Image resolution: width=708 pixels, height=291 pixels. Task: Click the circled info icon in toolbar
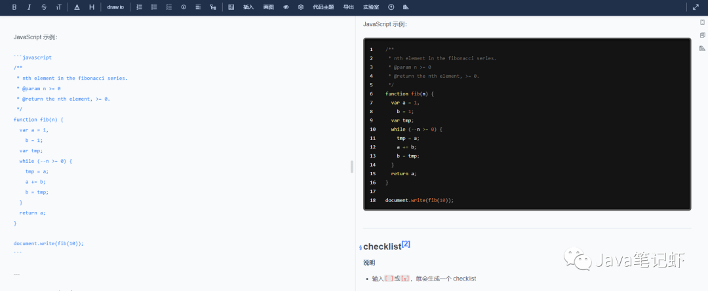184,7
